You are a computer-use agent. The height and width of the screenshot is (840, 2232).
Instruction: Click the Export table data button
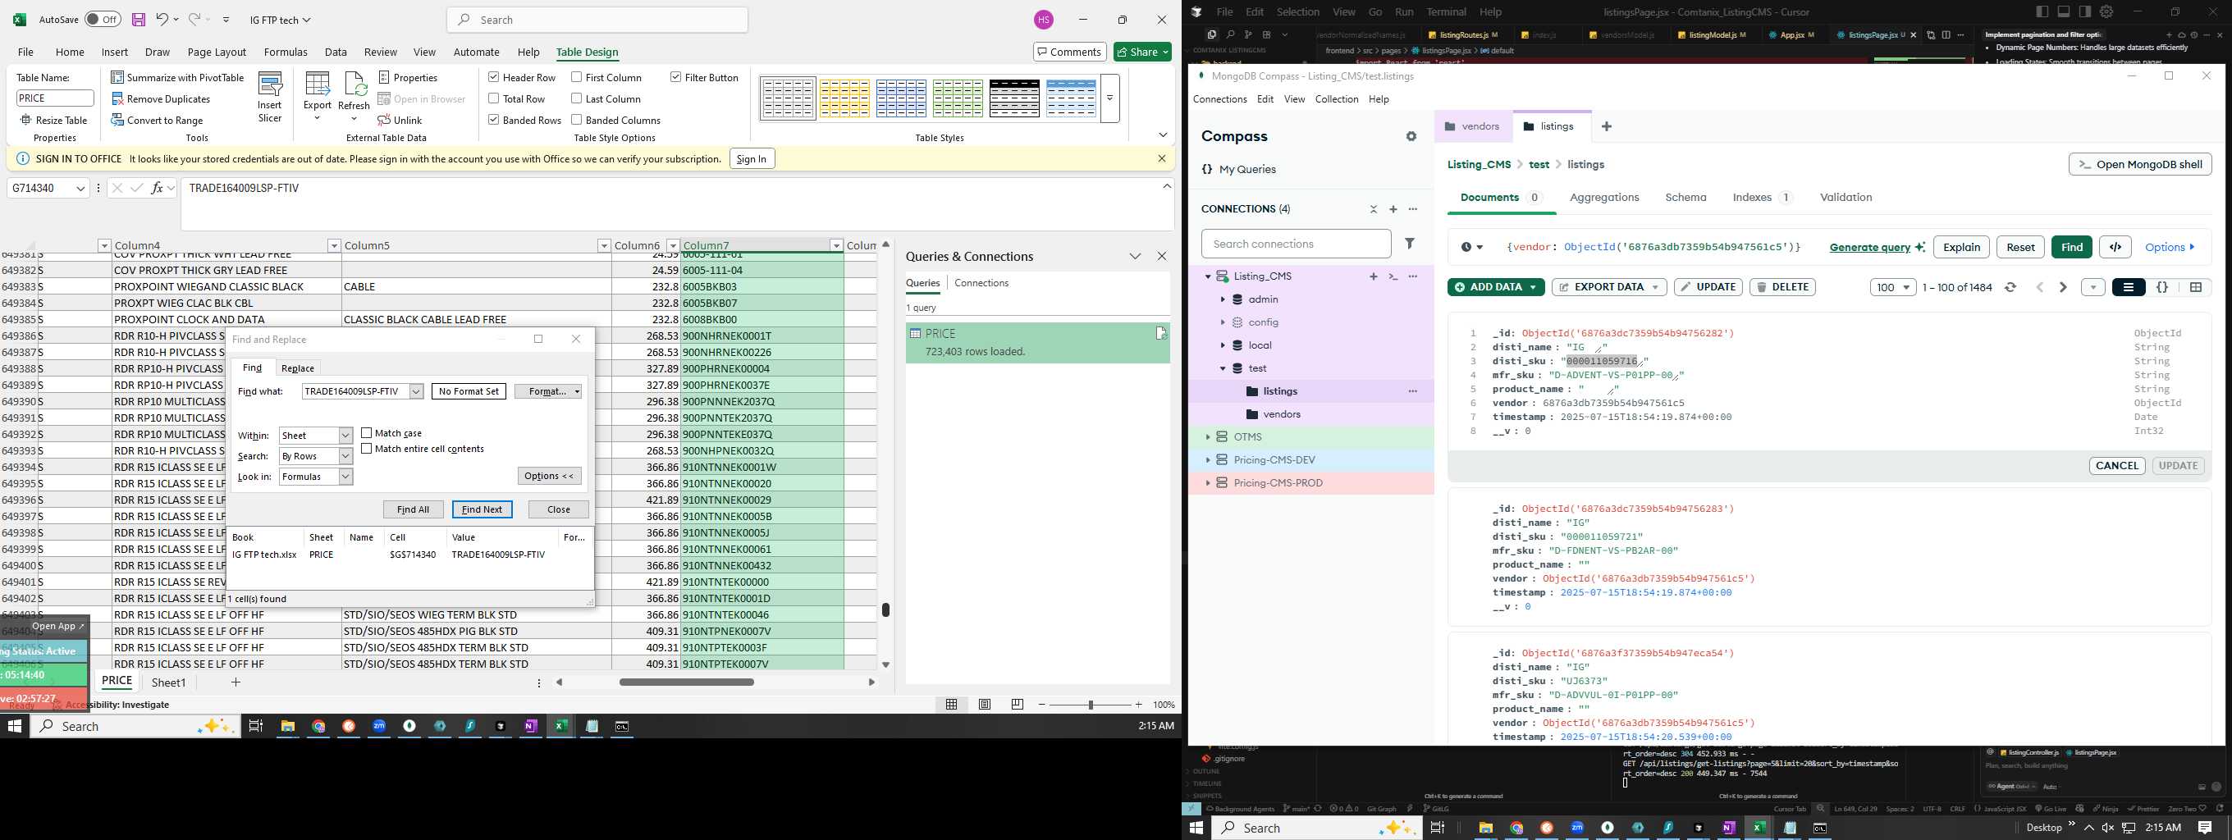tap(317, 97)
